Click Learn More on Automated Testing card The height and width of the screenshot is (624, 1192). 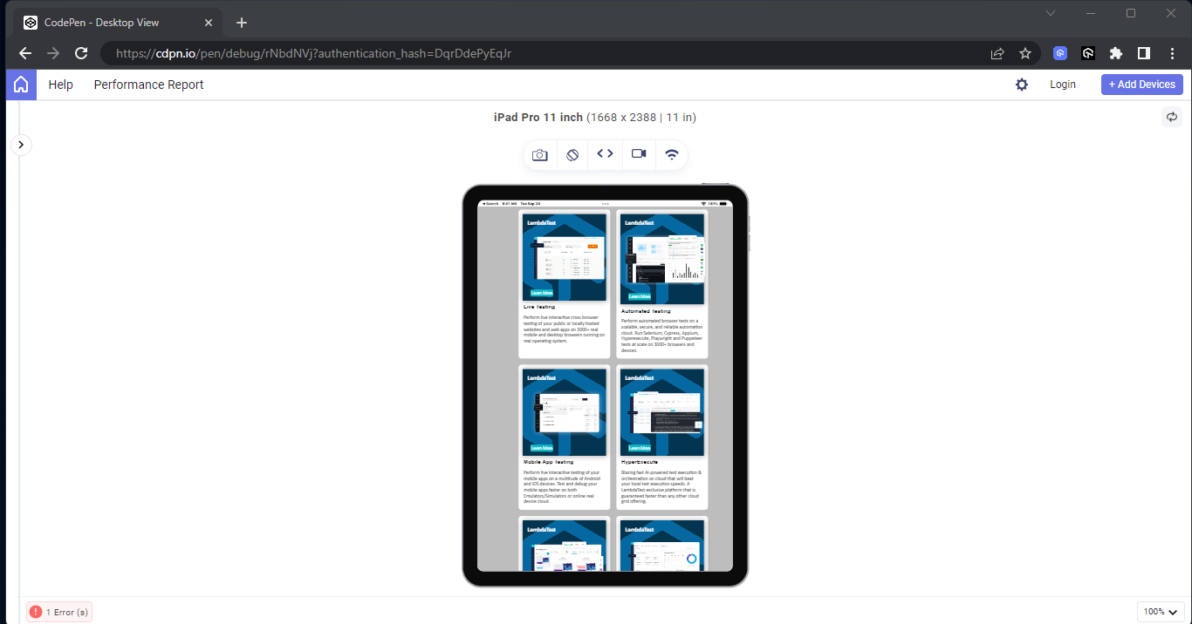640,296
